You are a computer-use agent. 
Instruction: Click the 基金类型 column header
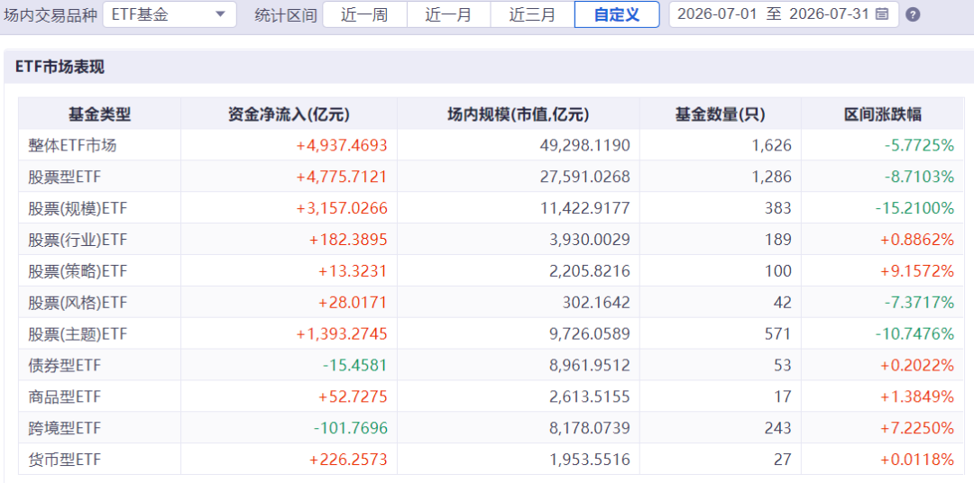coord(99,114)
